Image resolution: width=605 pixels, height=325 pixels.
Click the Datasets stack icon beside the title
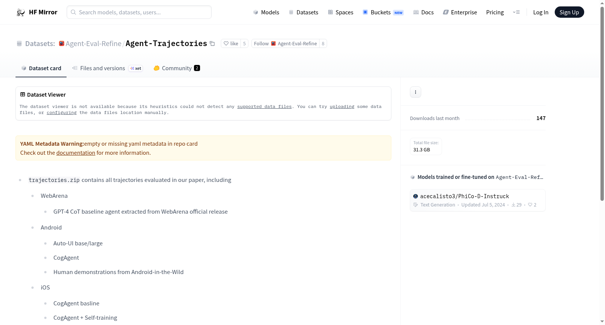pyautogui.click(x=19, y=44)
